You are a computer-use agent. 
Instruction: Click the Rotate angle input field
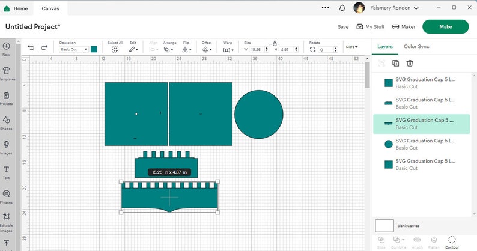(325, 50)
